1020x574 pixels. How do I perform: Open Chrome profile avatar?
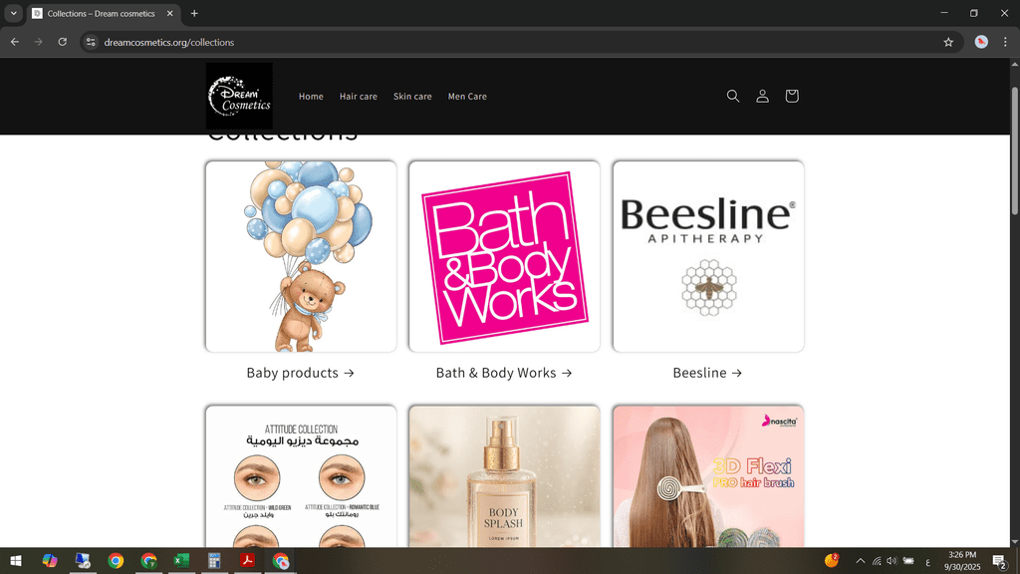(981, 42)
